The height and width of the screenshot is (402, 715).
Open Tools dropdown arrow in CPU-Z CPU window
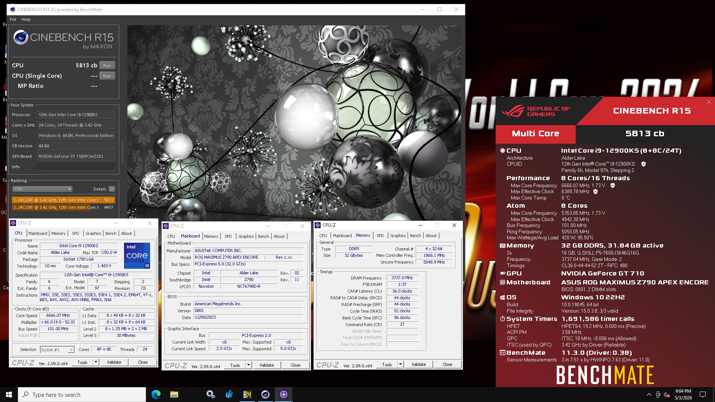pyautogui.click(x=96, y=362)
